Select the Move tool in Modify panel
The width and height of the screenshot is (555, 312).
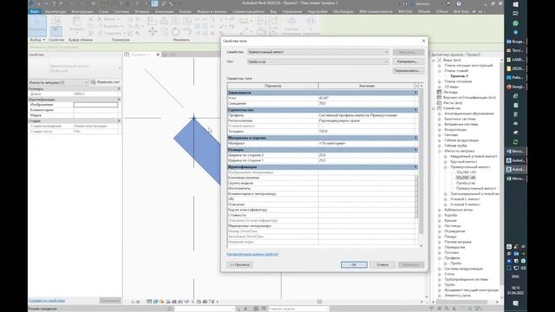(153, 32)
